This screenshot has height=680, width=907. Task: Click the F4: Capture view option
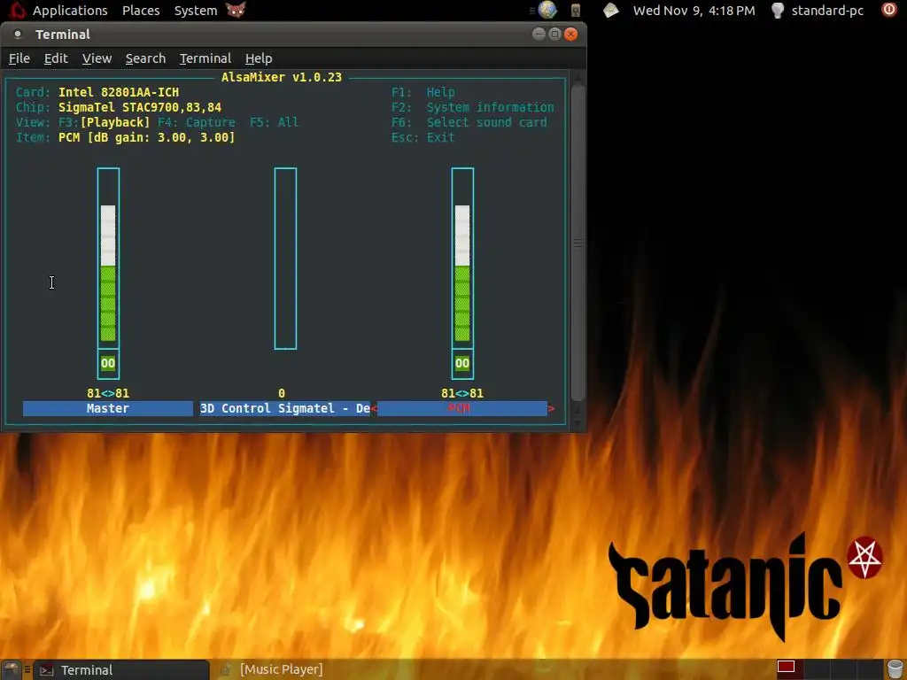coord(197,122)
